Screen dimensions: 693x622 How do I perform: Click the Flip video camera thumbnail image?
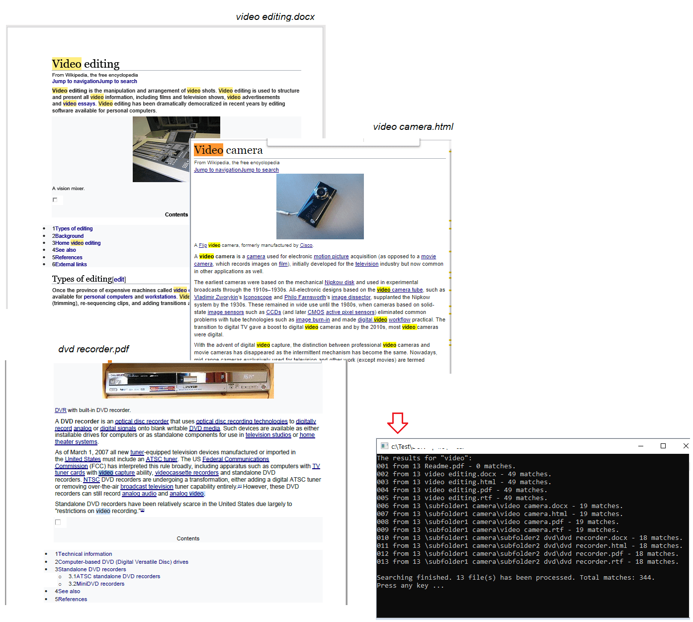coord(320,206)
